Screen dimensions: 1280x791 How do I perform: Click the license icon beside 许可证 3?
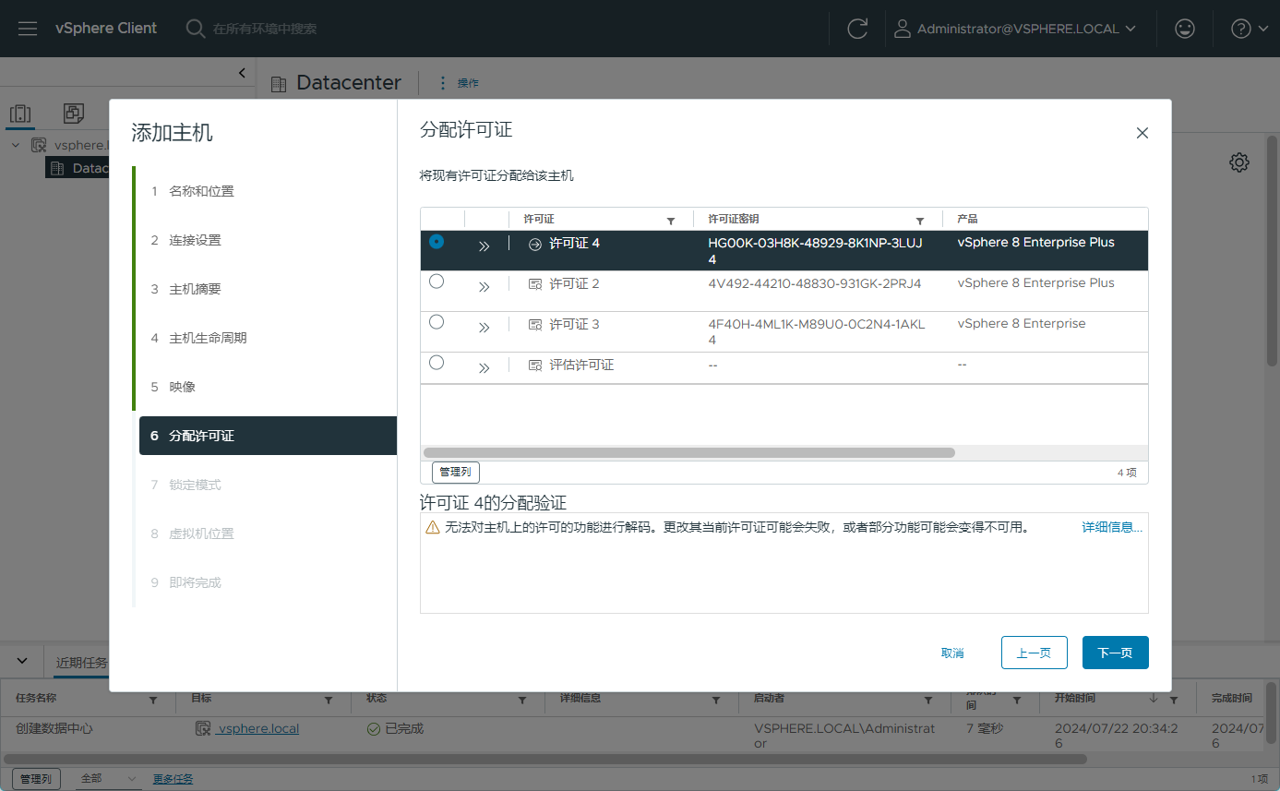535,325
